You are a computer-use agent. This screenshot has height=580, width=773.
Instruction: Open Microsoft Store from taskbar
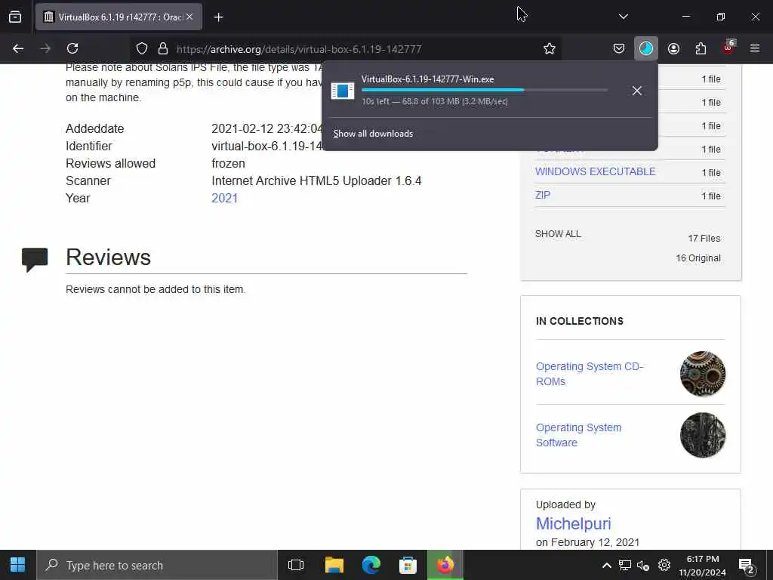click(408, 565)
